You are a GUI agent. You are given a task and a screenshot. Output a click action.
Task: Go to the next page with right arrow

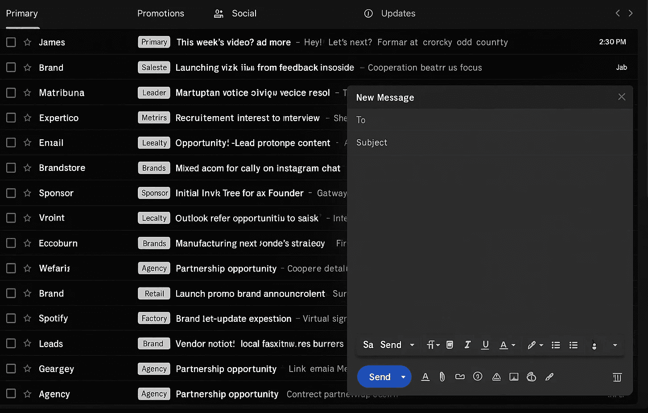(x=631, y=13)
